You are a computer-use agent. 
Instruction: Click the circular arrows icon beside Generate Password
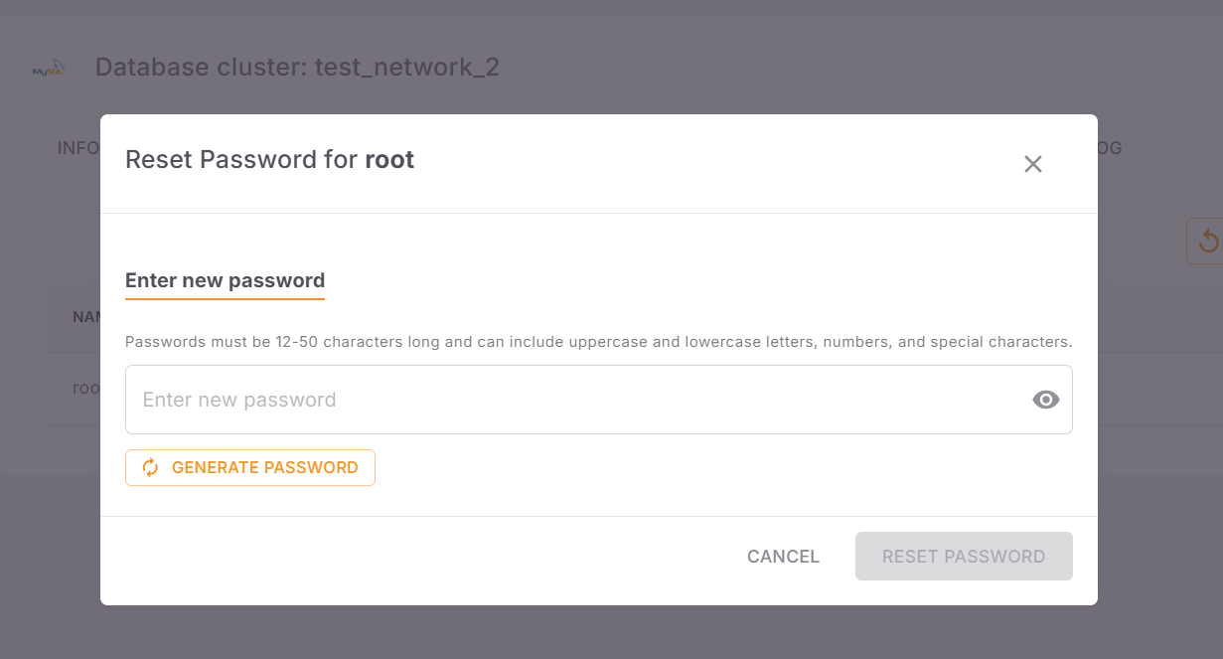pyautogui.click(x=150, y=467)
